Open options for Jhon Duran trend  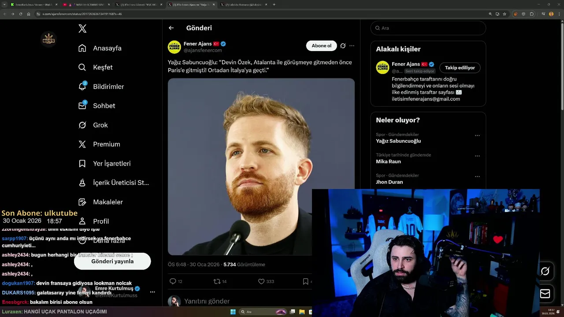coord(477,177)
